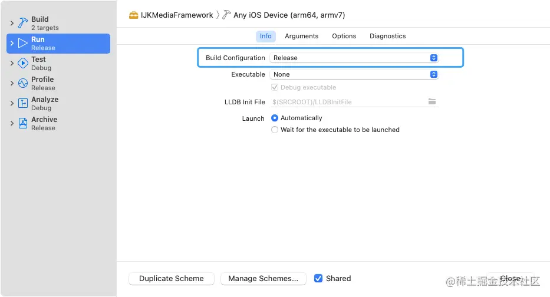Click the folder icon in LLDB Init File field

point(432,102)
